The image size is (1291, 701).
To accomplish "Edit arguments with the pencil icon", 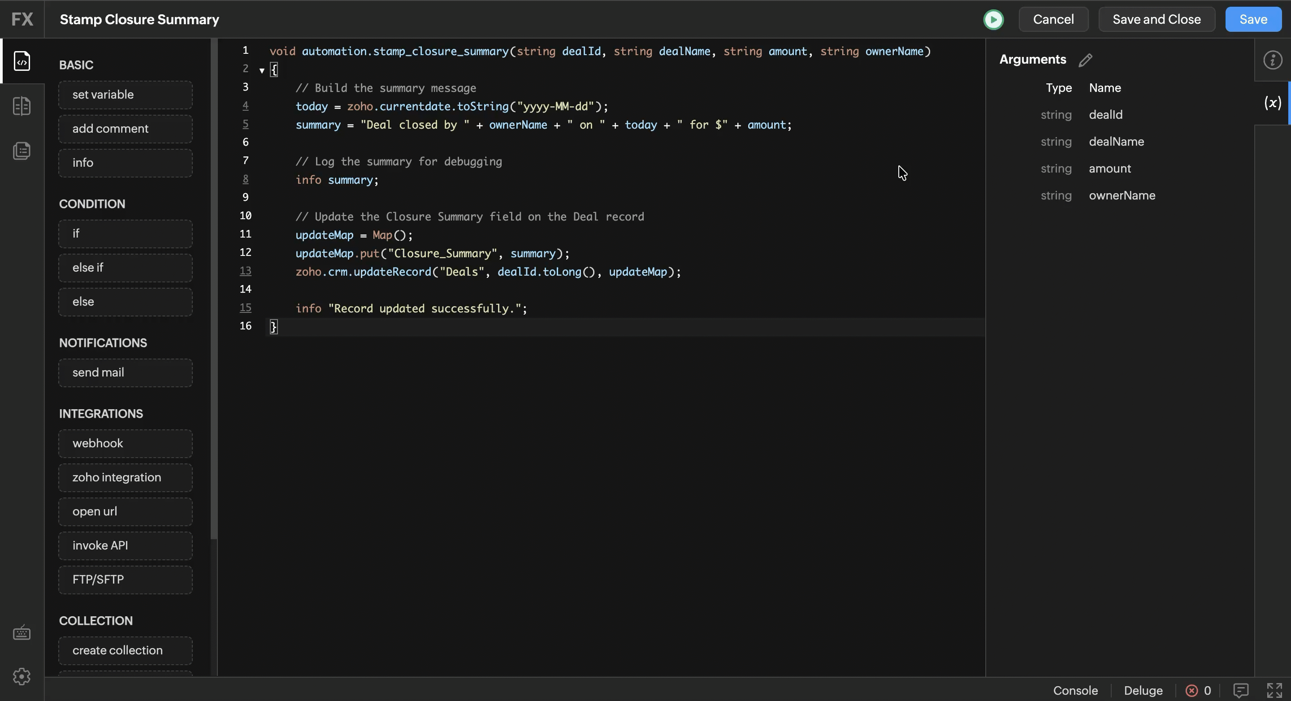I will point(1086,60).
